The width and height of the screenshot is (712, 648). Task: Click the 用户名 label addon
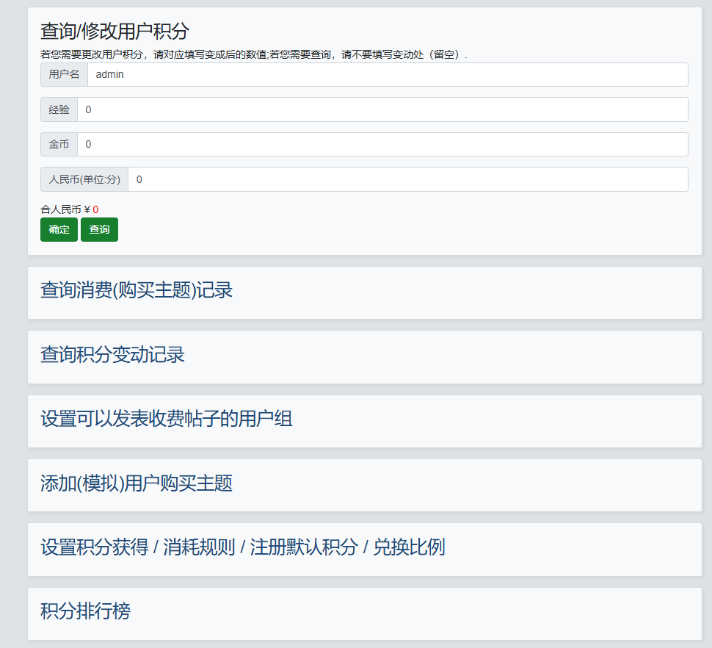64,74
